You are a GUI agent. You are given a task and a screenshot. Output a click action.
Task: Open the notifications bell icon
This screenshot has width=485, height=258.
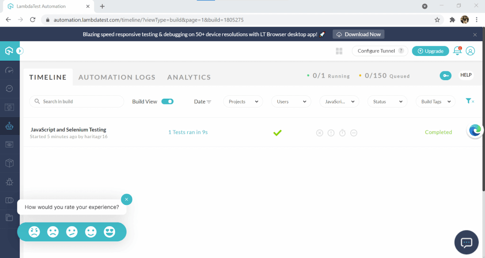457,51
